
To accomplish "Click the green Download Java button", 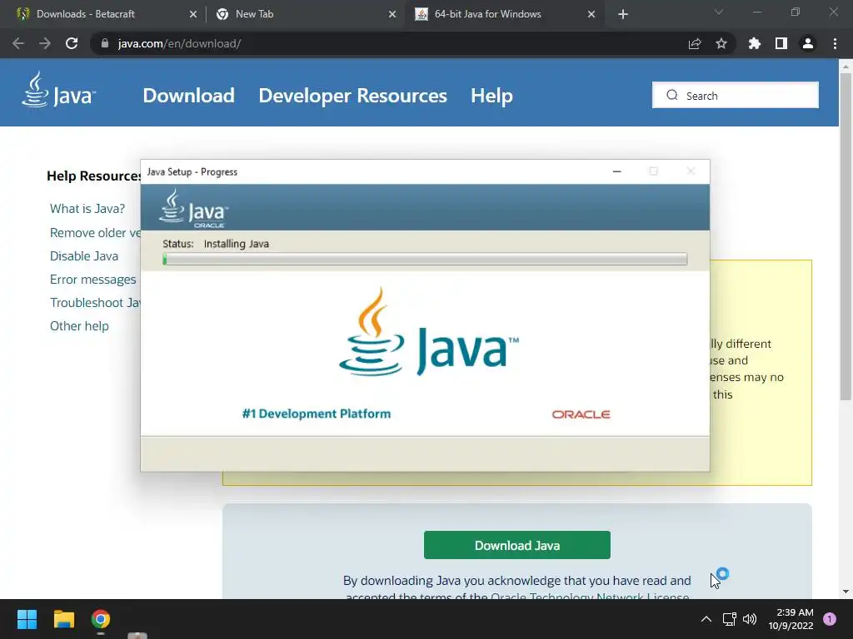I will click(x=516, y=545).
